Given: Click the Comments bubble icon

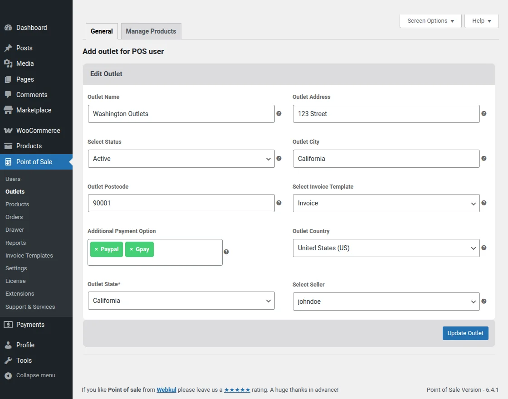Looking at the screenshot, I should click(8, 95).
